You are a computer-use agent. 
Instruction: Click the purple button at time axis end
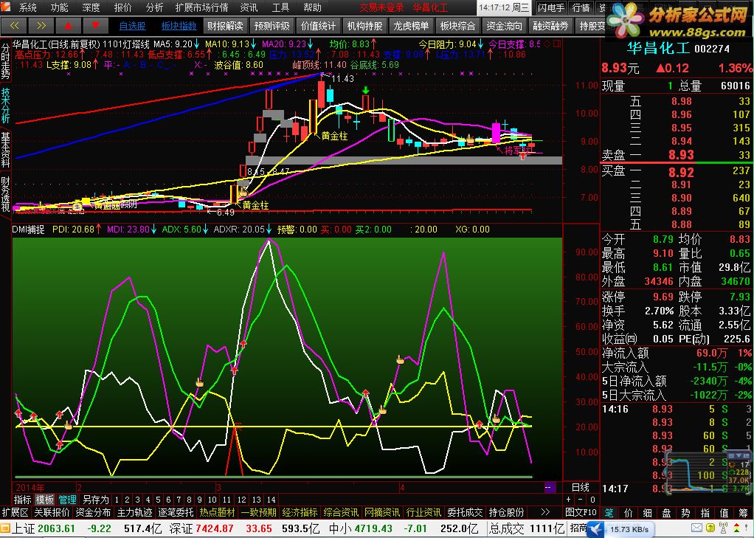(549, 488)
